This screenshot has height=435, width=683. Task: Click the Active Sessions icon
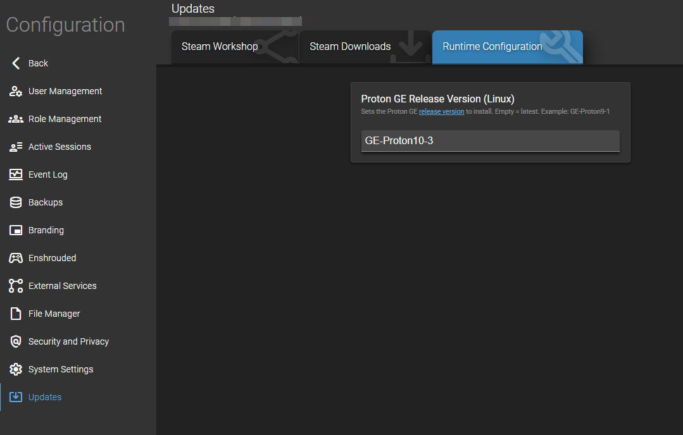click(x=16, y=147)
